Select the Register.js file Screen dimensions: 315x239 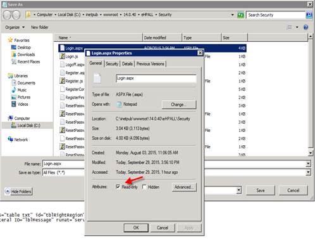[71, 81]
